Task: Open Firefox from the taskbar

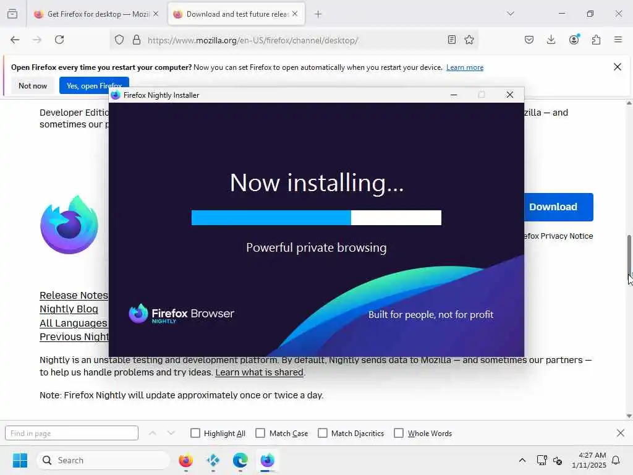Action: [x=185, y=460]
